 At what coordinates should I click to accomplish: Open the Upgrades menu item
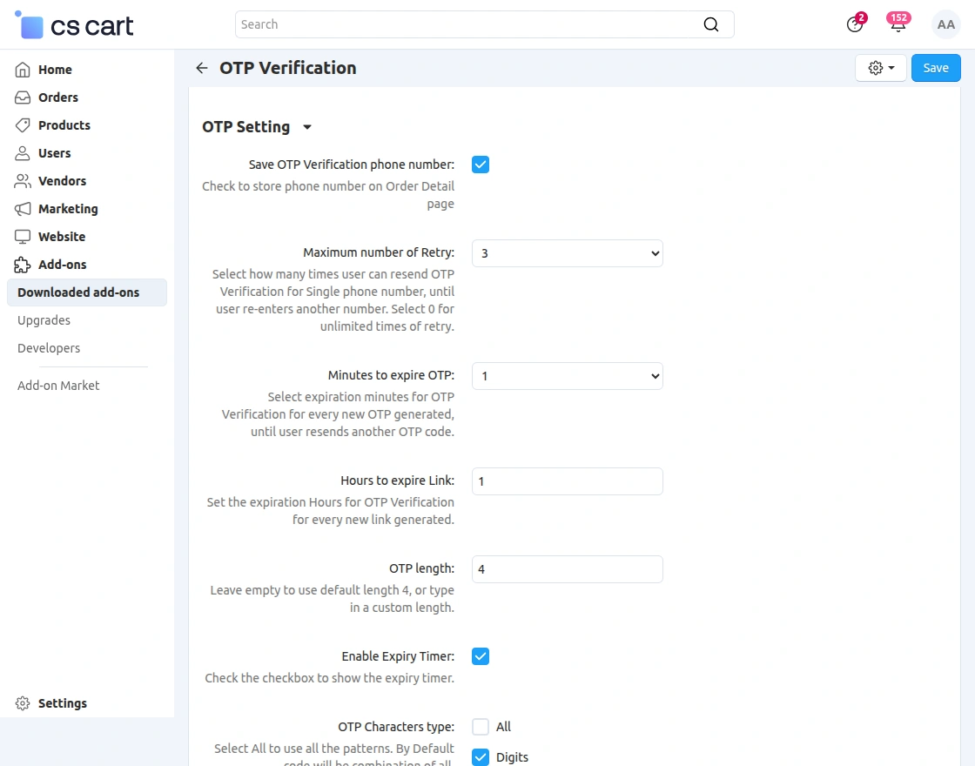pos(44,320)
